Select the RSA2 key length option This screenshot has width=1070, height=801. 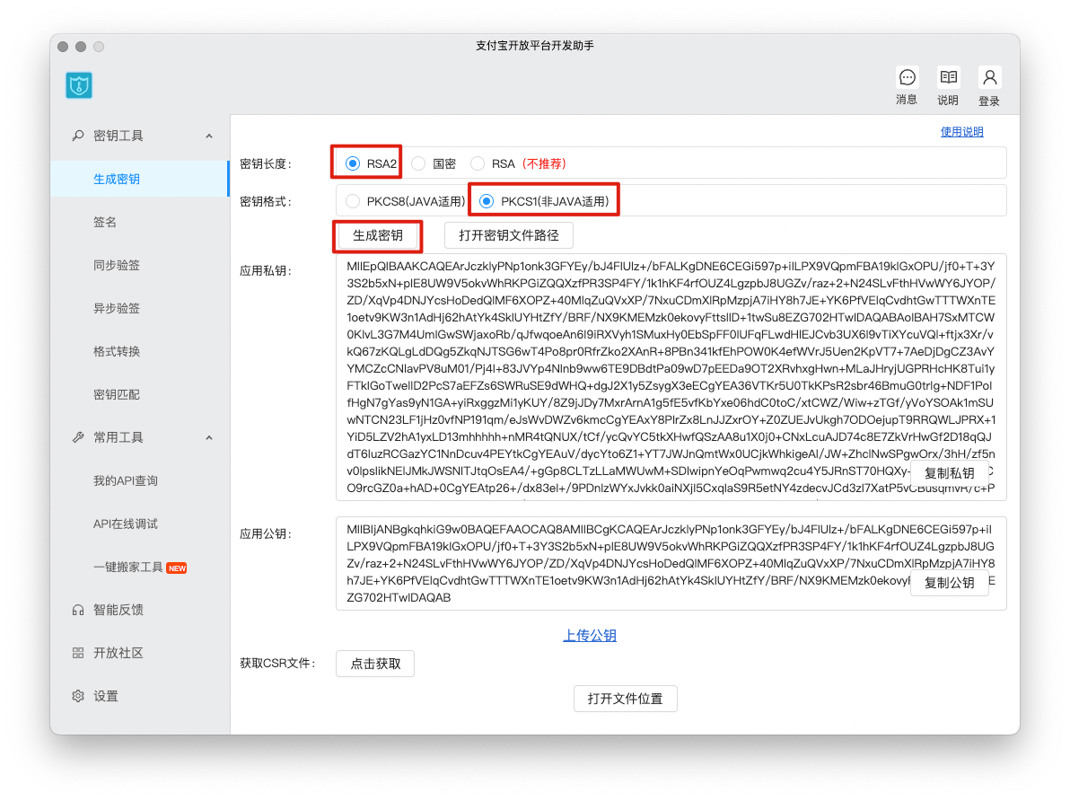point(352,163)
